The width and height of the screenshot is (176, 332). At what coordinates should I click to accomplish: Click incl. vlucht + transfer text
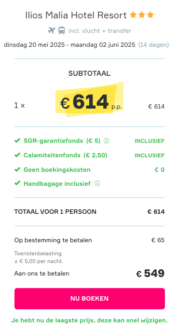[100, 31]
